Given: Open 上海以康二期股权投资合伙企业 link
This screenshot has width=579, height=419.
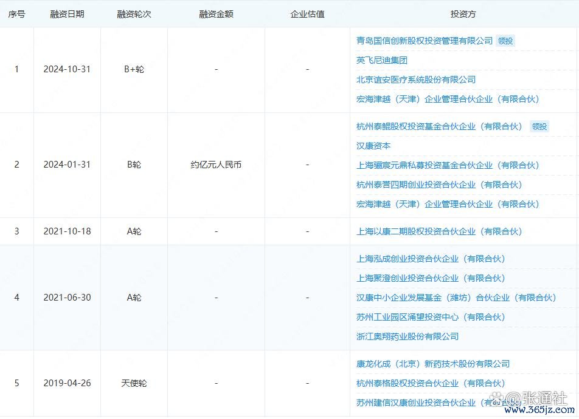Looking at the screenshot, I should [439, 231].
